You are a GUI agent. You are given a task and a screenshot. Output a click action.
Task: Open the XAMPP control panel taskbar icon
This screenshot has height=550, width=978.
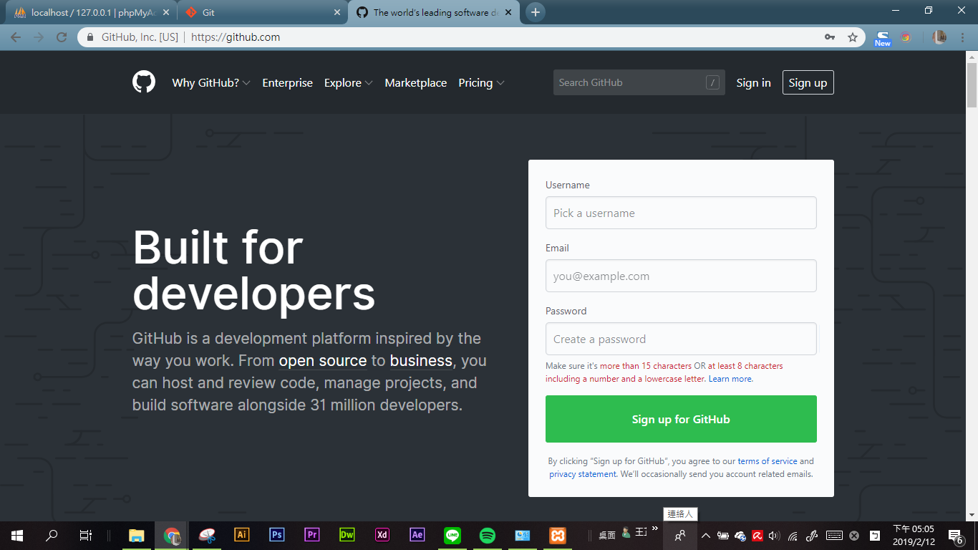tap(557, 535)
